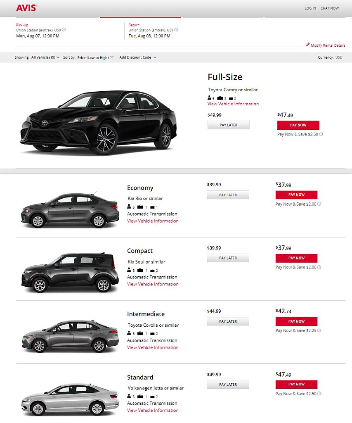
Task: Click info icon beside Compact Save $2.00
Action: click(319, 267)
